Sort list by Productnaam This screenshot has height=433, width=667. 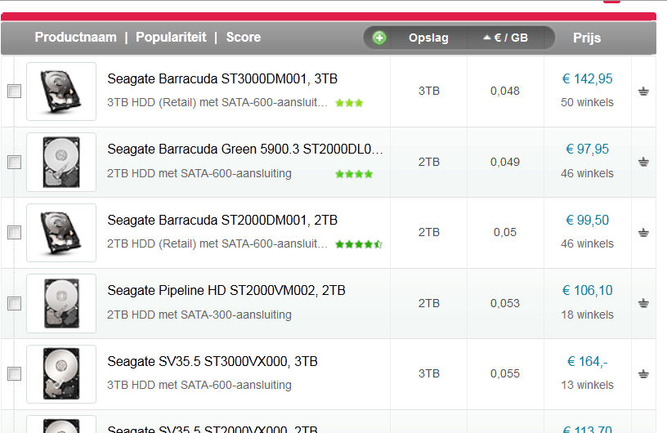click(x=76, y=38)
